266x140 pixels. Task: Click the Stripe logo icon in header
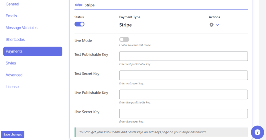(x=78, y=5)
